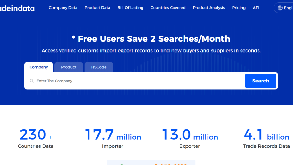Image resolution: width=293 pixels, height=165 pixels.
Task: Open the Product Data menu
Action: [97, 8]
